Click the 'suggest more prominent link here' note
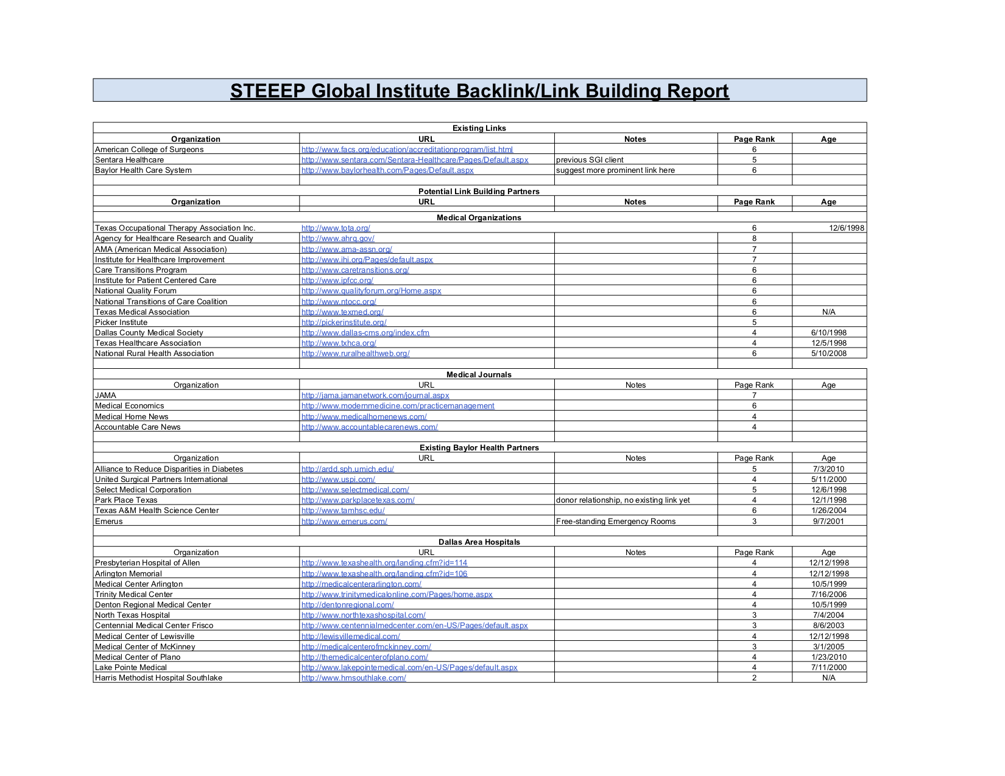The height and width of the screenshot is (776, 1005). point(615,170)
